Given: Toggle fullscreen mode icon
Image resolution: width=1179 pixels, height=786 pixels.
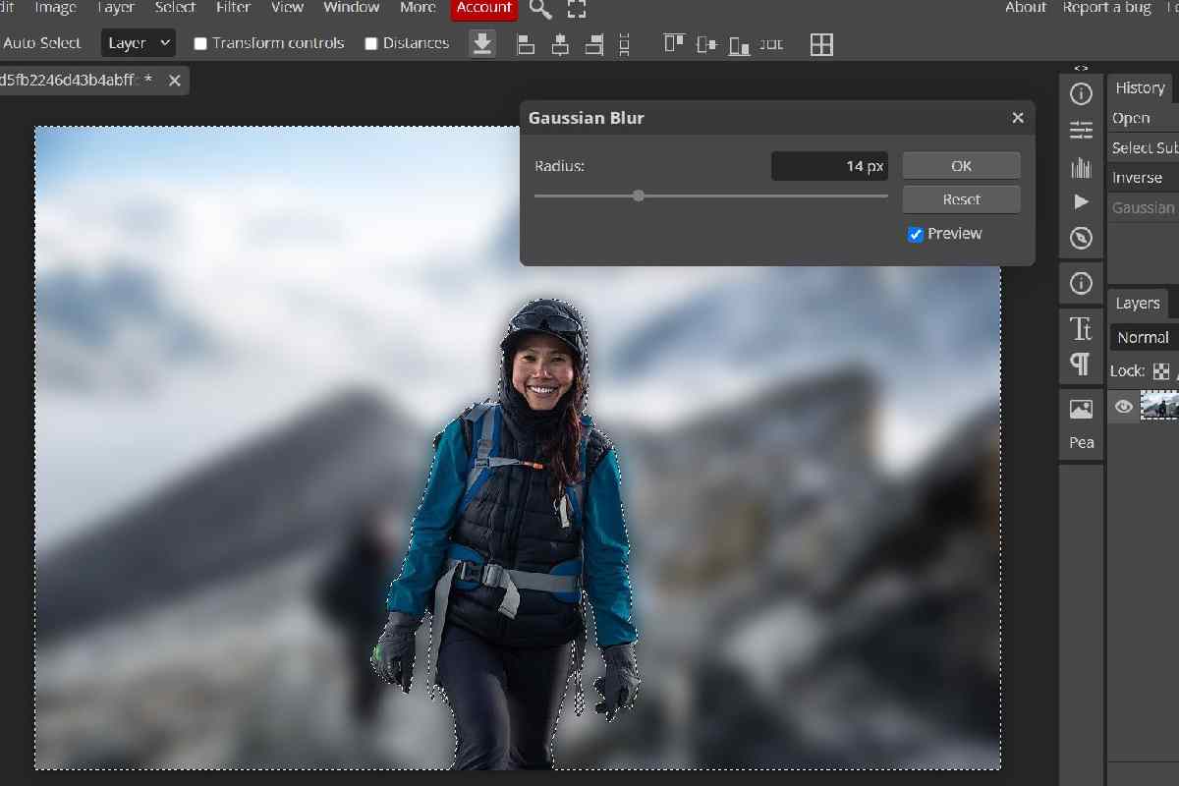Looking at the screenshot, I should click(577, 9).
